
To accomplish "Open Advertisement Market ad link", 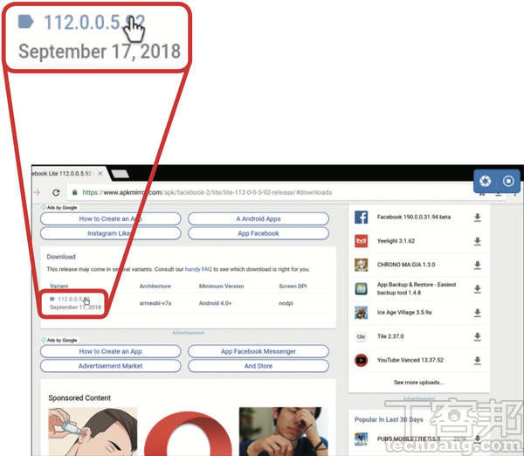I will [111, 366].
